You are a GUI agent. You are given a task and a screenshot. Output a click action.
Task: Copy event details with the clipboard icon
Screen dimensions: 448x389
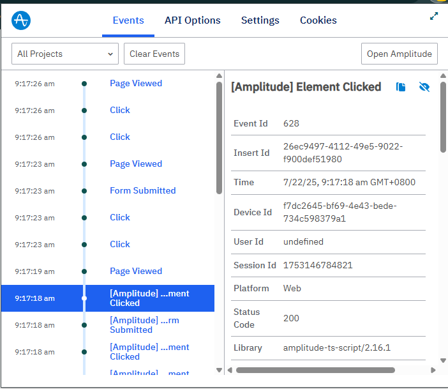point(401,87)
